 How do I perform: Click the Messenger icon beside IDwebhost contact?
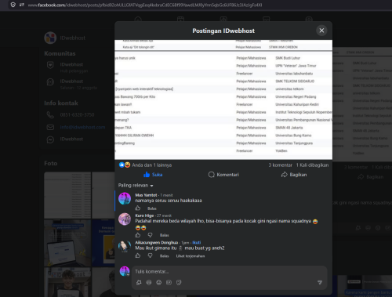(x=50, y=139)
